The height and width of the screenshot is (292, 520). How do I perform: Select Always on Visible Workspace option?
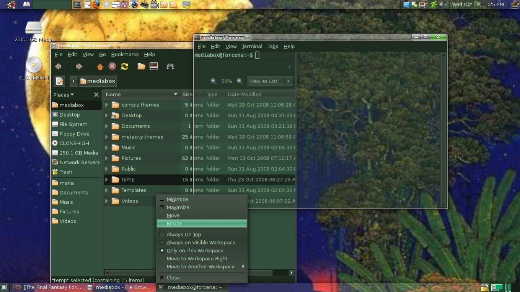click(202, 243)
